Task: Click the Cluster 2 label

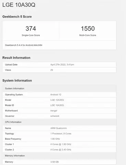Action: (9, 150)
